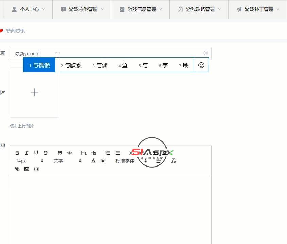
Task: Expand the 游戏补丁管理 menu
Action: 257,9
